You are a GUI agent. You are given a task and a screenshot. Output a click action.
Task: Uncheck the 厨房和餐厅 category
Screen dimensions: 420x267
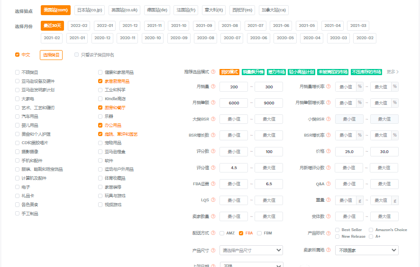[100, 108]
